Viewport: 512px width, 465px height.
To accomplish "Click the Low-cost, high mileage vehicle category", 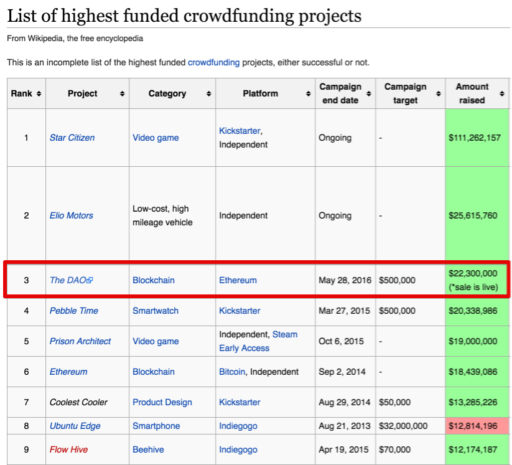I will coord(162,215).
